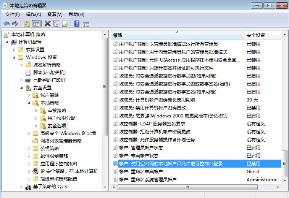This screenshot has width=289, height=198.
Task: Click the Up one level folder icon
Action: [27, 24]
